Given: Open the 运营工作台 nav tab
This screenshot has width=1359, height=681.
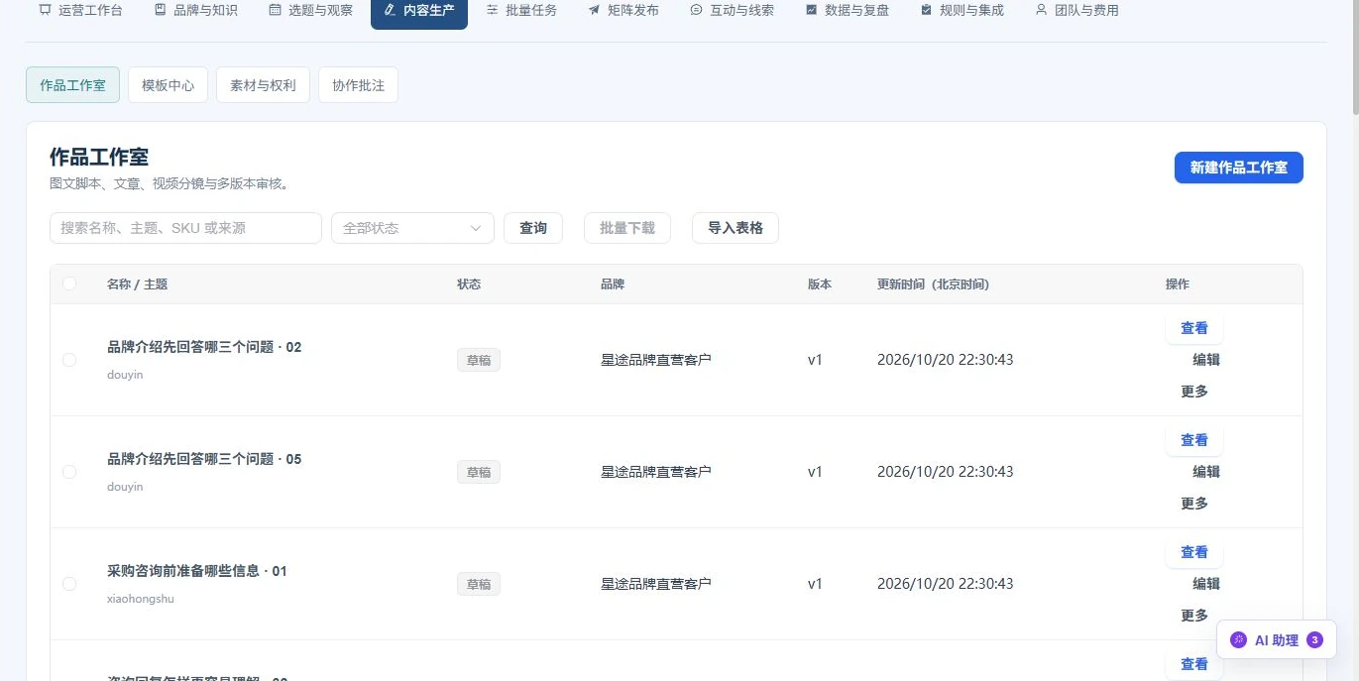Looking at the screenshot, I should tap(80, 11).
